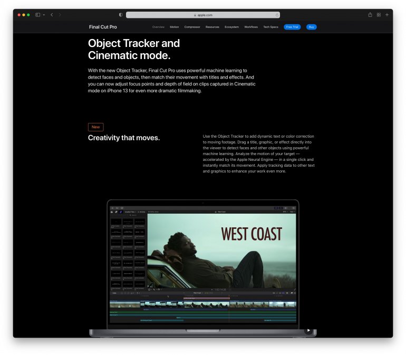406x355 pixels.
Task: Close the Safari window with red button
Action: point(19,15)
